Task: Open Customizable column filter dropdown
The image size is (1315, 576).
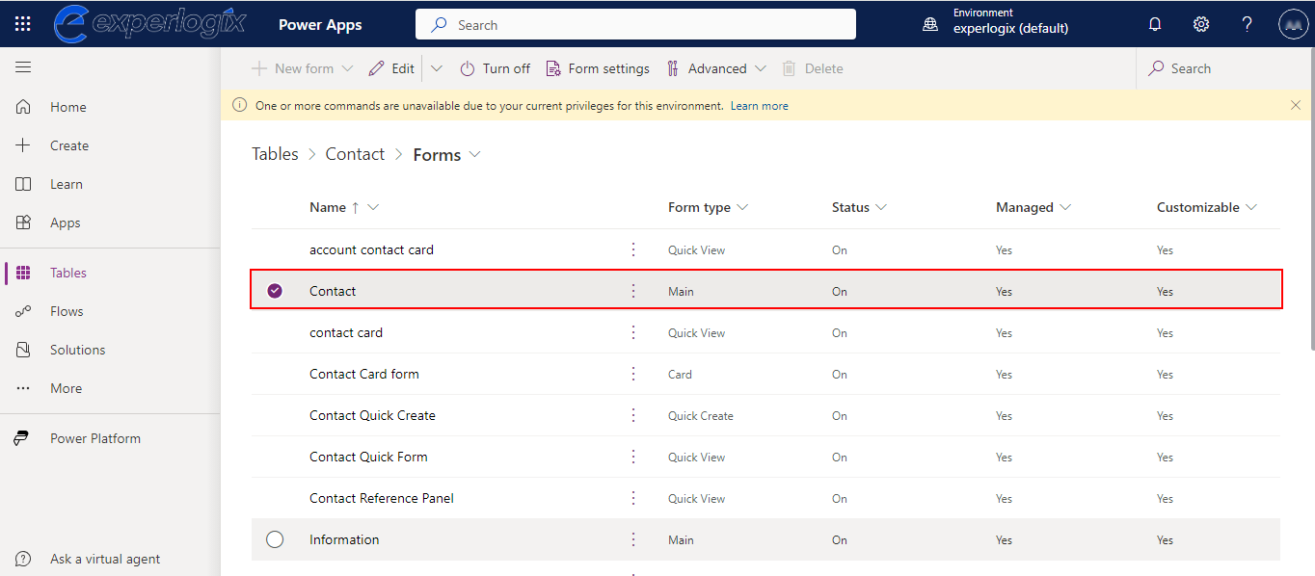Action: click(x=1251, y=207)
